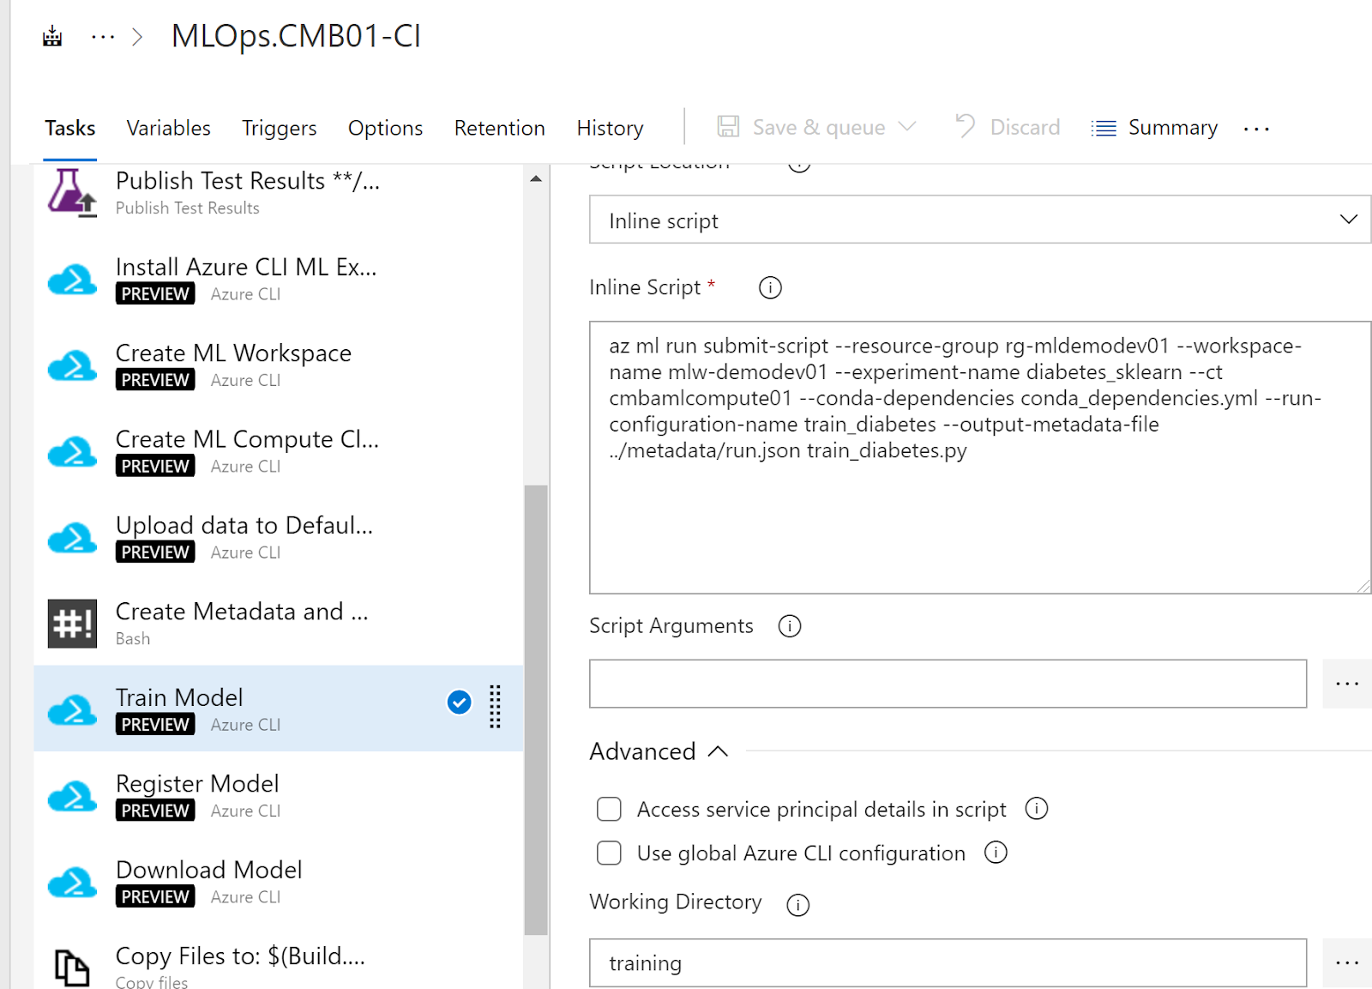
Task: Open the Script Location dropdown showing Inline script
Action: pyautogui.click(x=1349, y=219)
